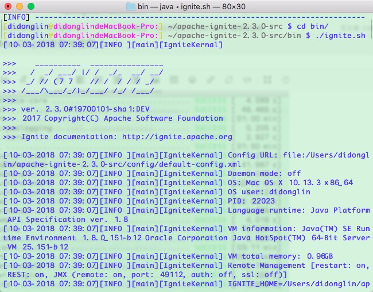The image size is (373, 292).
Task: Click the 'VM 25.151-b12' line
Action: tap(38, 247)
